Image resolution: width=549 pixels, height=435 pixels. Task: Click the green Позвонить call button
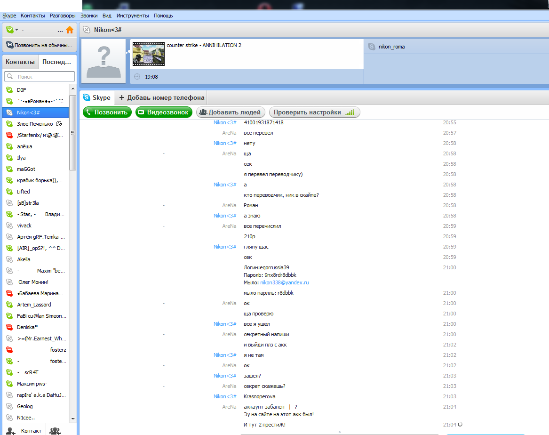click(x=107, y=112)
